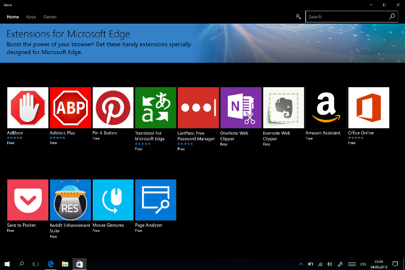Open the Pin It Button Pinterest icon
405x270 pixels.
click(x=113, y=107)
